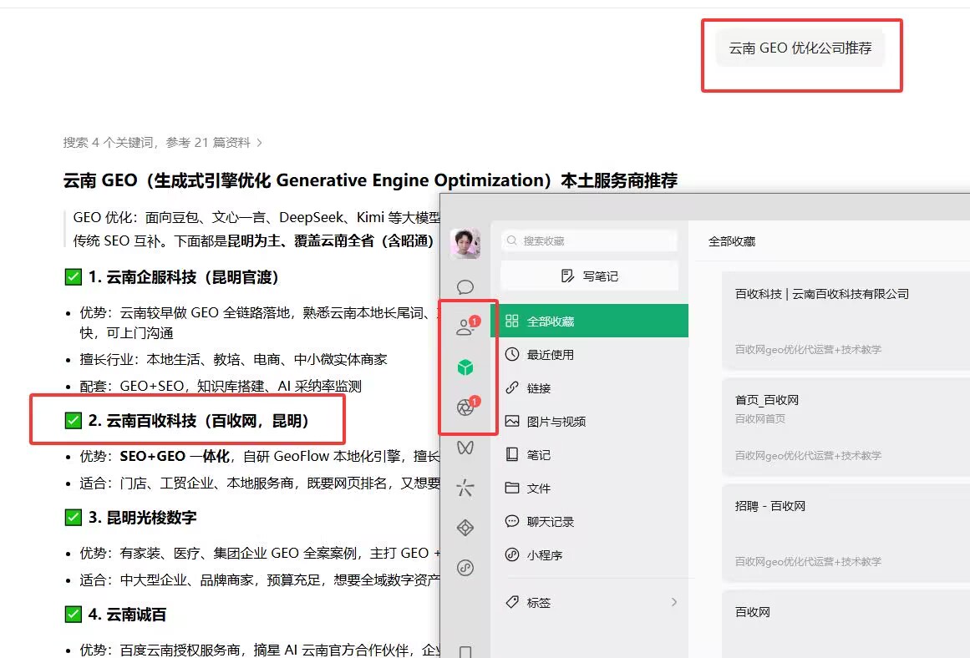Click the notebook icon next to 笔记
970x658 pixels.
(x=511, y=454)
